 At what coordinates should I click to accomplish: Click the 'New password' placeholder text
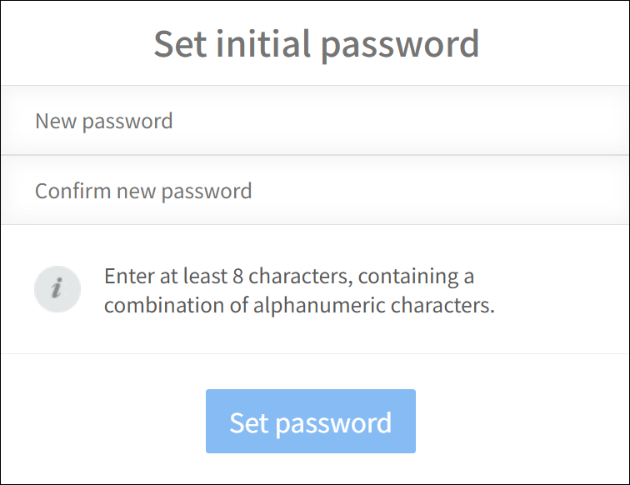104,121
